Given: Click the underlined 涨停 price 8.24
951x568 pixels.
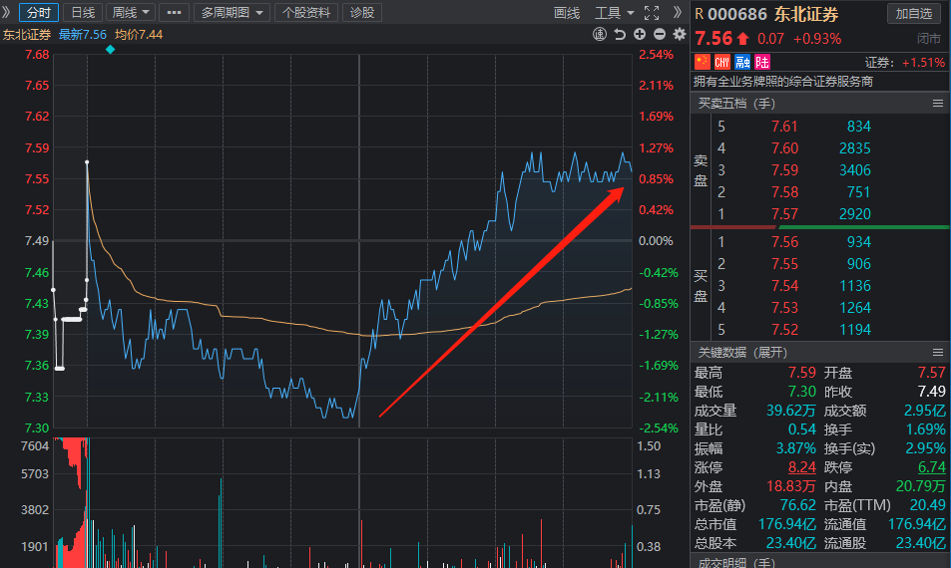Looking at the screenshot, I should click(773, 466).
